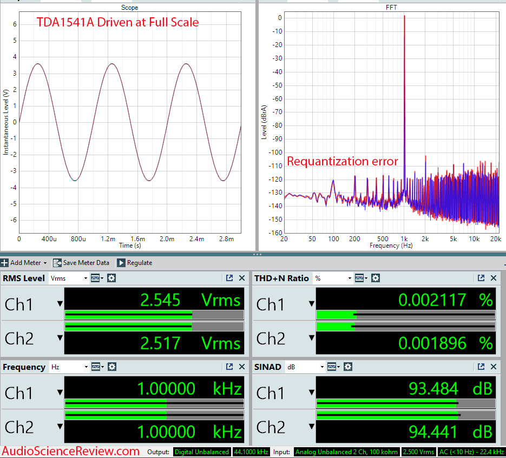The width and height of the screenshot is (506, 458).
Task: Close the Frequency meter
Action: coord(242,367)
